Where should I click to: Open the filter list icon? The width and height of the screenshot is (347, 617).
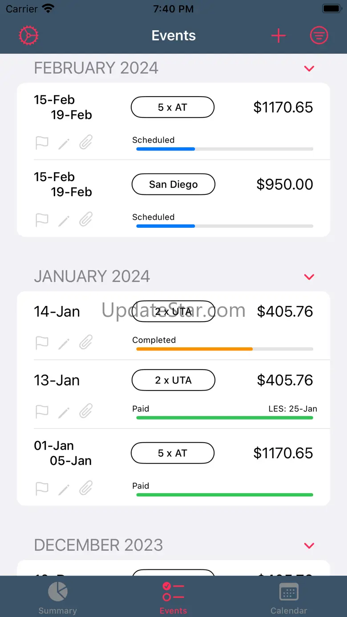(x=319, y=36)
